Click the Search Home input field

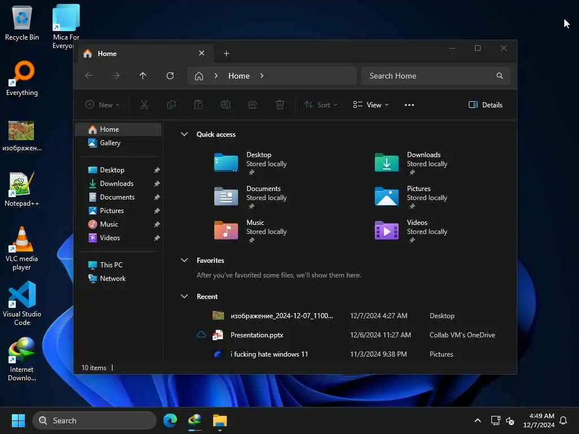click(x=436, y=76)
